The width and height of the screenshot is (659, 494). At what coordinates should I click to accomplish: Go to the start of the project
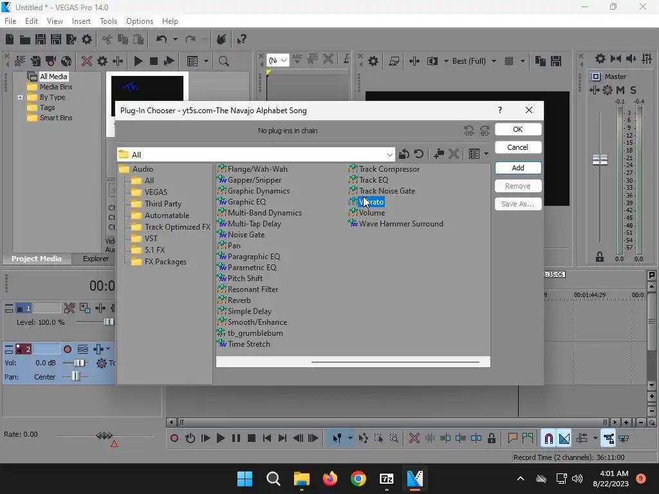click(x=267, y=439)
